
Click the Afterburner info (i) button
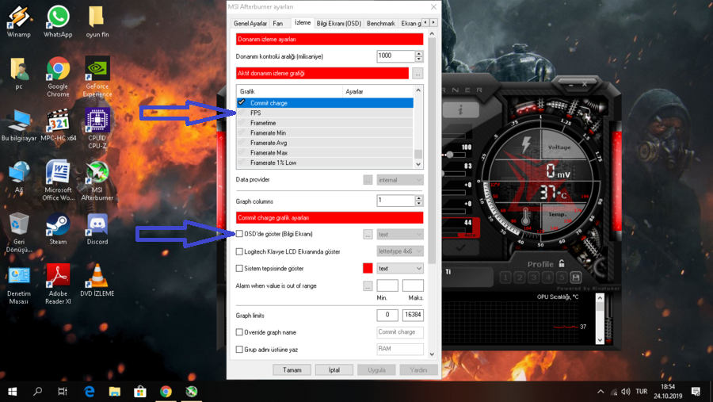[460, 111]
